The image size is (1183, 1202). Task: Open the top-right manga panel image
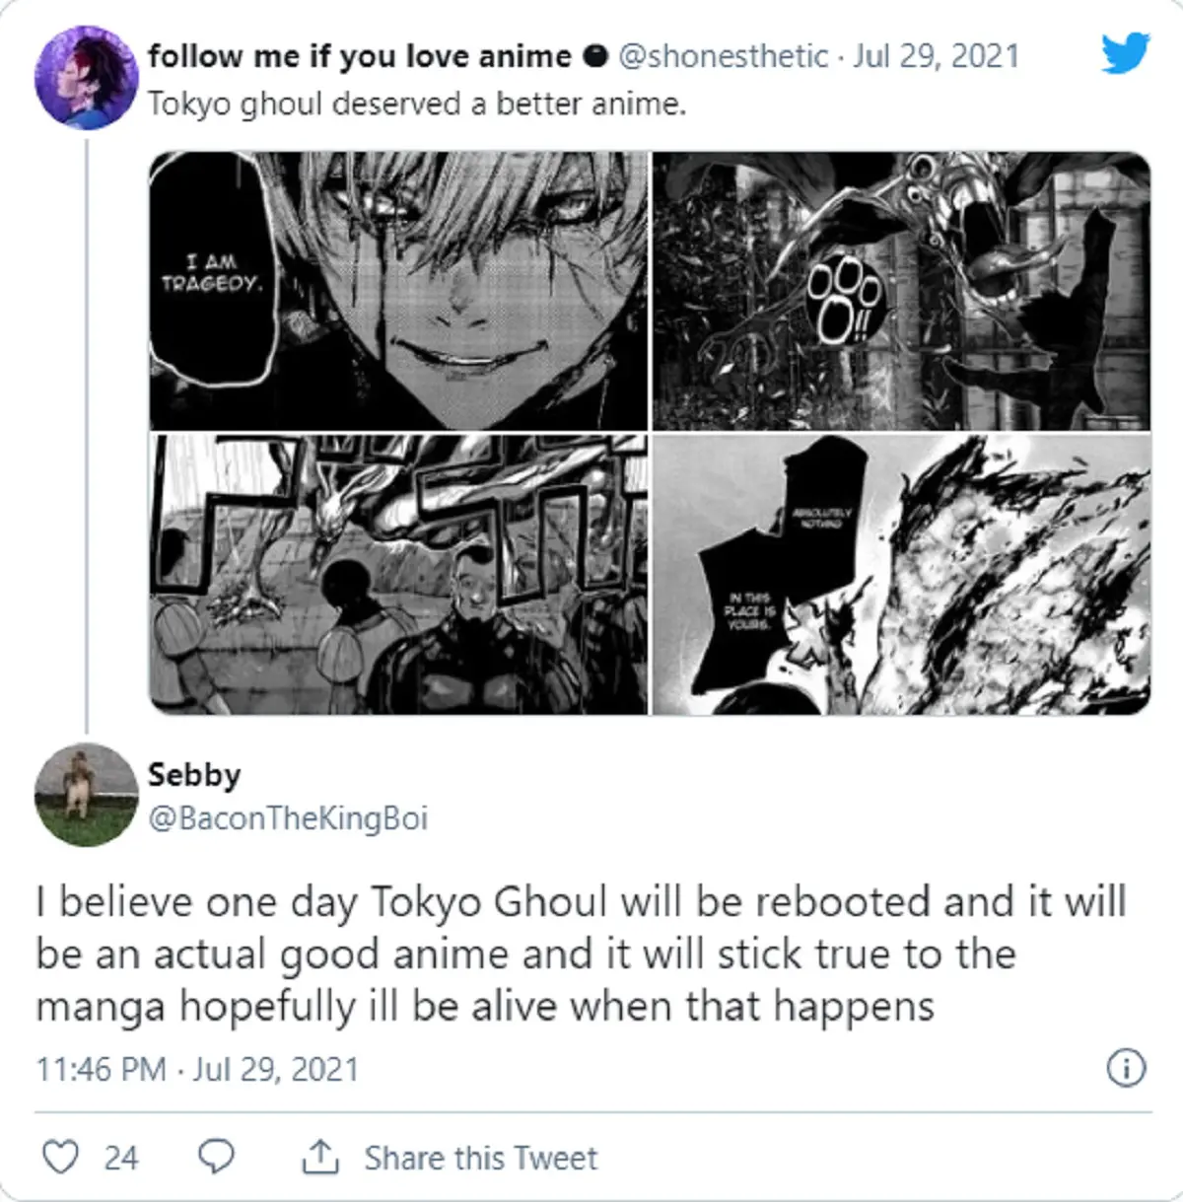[901, 290]
